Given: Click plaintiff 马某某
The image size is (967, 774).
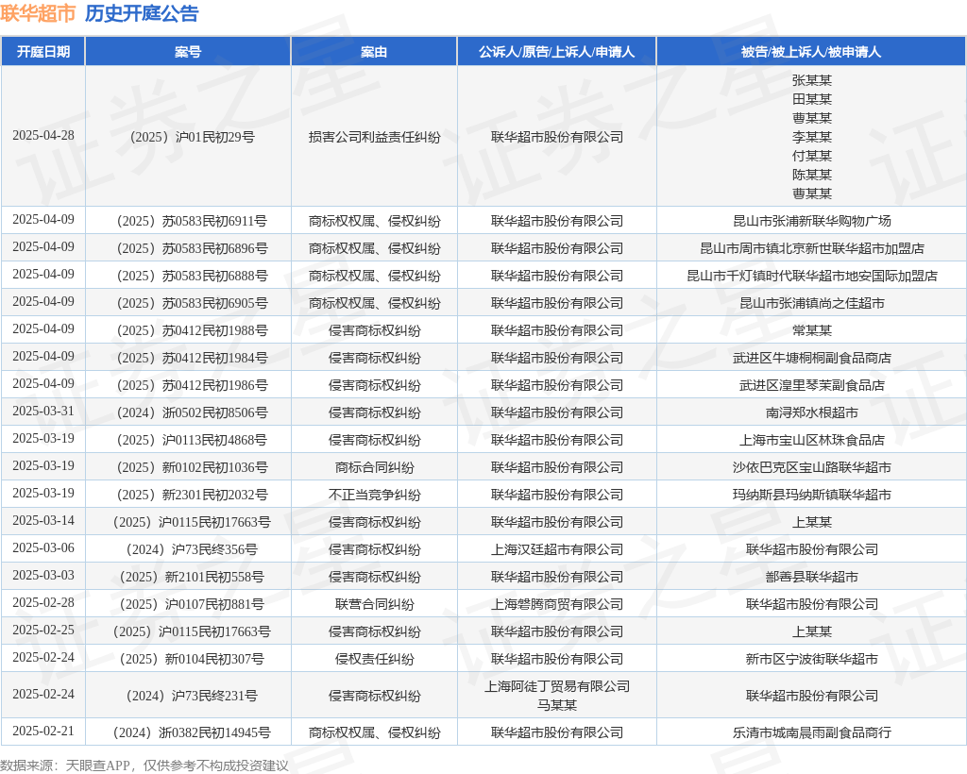Looking at the screenshot, I should click(557, 705).
